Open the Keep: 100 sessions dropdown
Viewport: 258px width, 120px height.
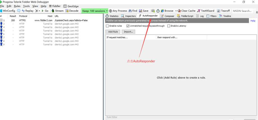click(95, 11)
